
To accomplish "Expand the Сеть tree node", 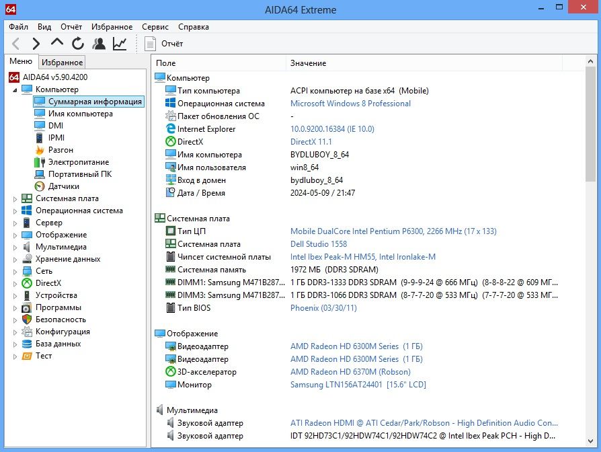I will (x=15, y=272).
